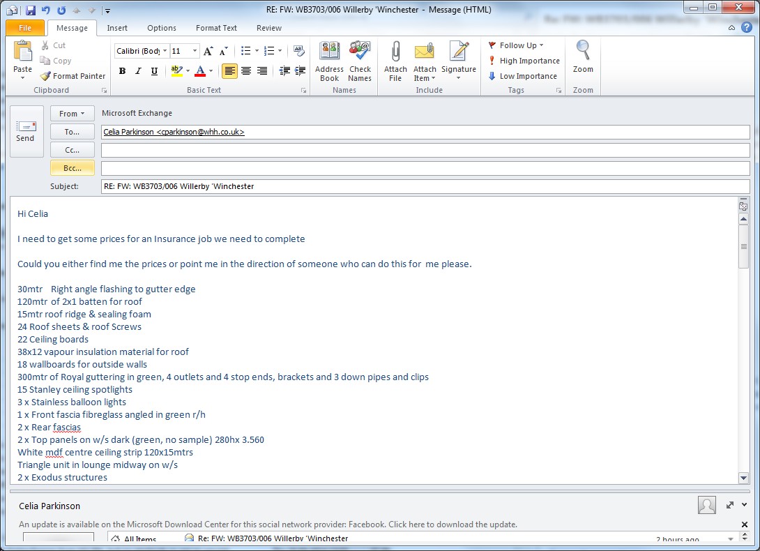Image resolution: width=760 pixels, height=551 pixels.
Task: Activate the Format Painter
Action: click(x=73, y=76)
